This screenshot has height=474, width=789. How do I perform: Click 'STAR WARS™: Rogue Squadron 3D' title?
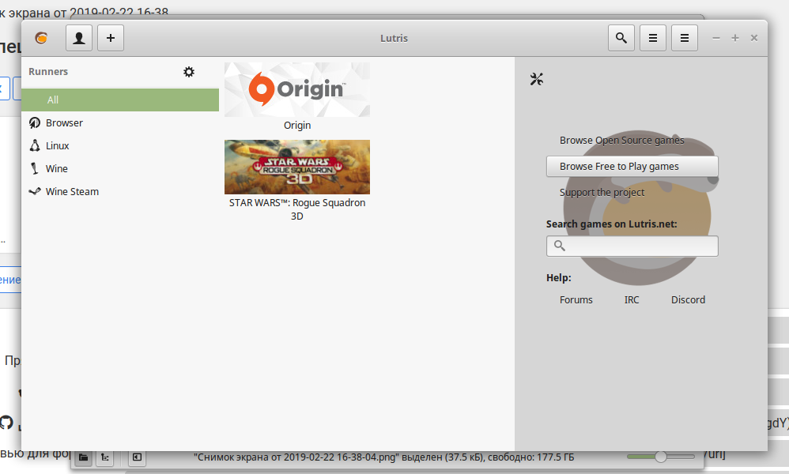point(297,209)
